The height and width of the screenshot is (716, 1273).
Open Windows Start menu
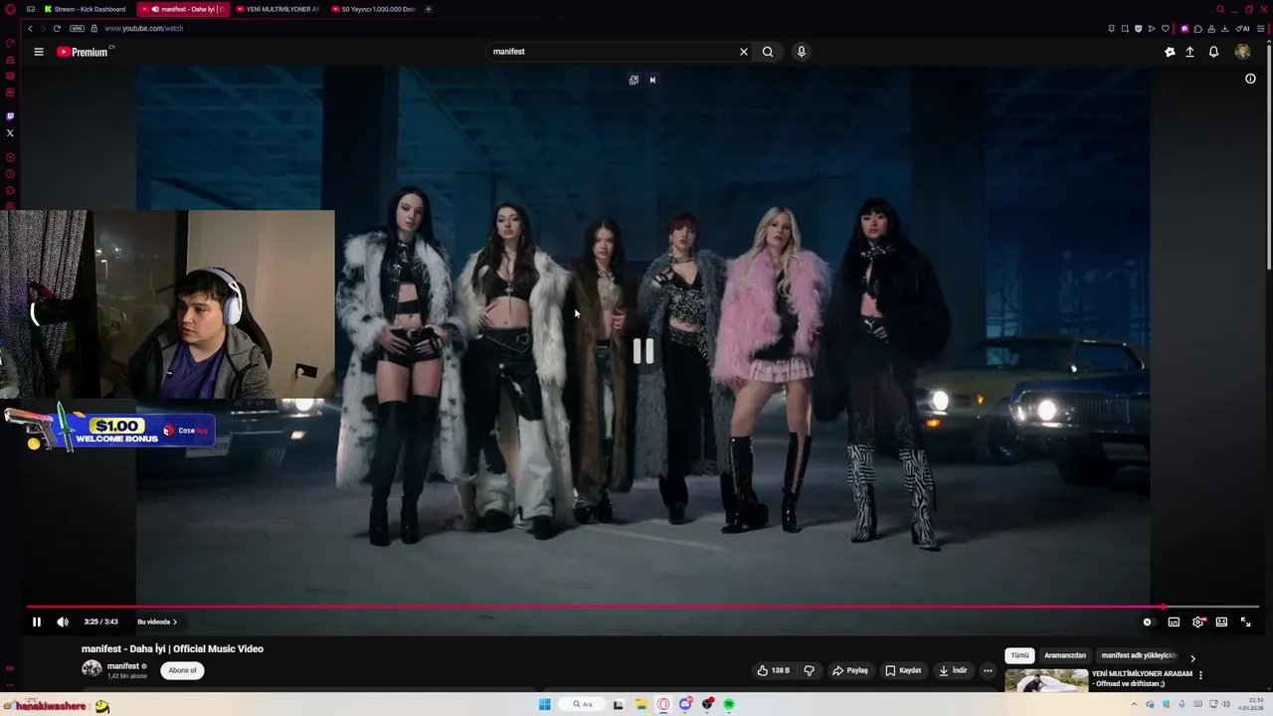pos(544,704)
